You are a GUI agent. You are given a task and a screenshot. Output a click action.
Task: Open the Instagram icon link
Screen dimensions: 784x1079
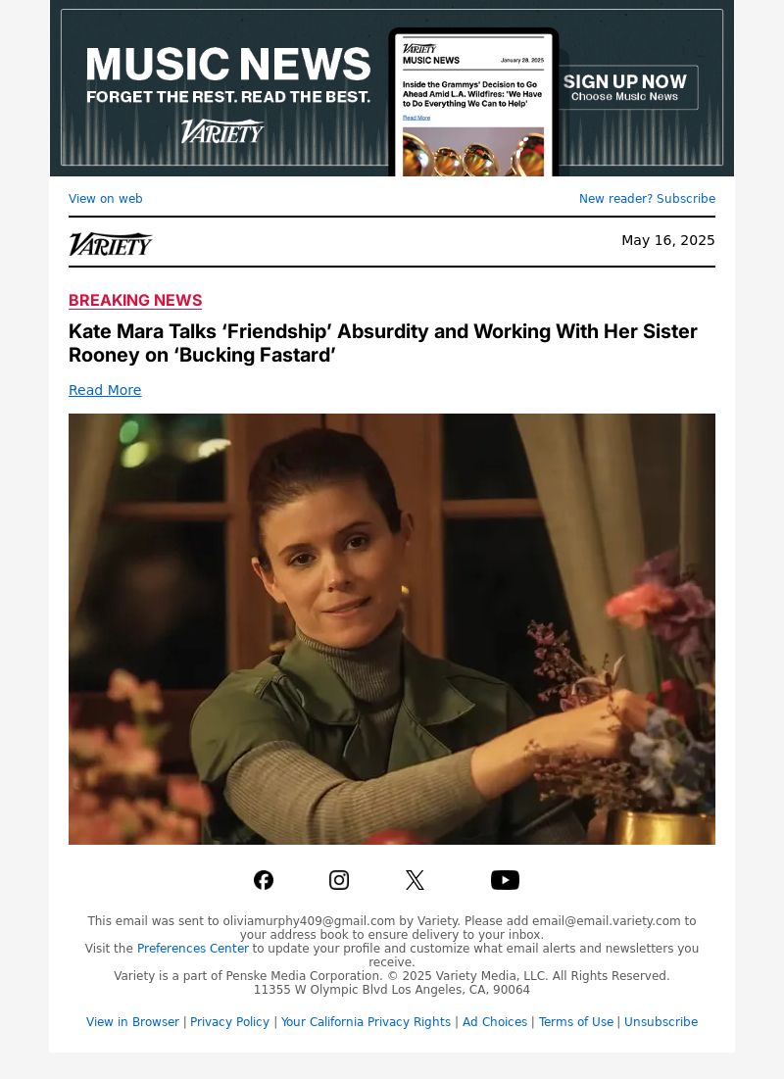click(x=339, y=880)
